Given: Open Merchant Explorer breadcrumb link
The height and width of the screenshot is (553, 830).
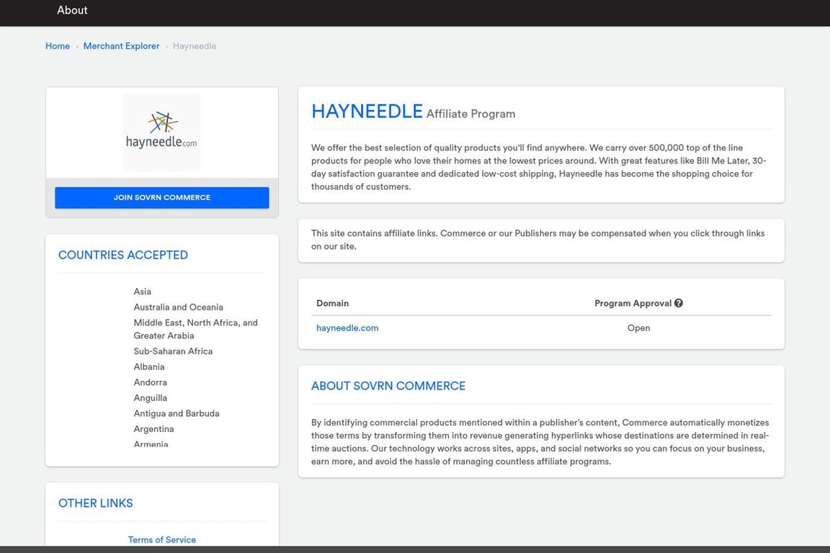Looking at the screenshot, I should (x=121, y=46).
